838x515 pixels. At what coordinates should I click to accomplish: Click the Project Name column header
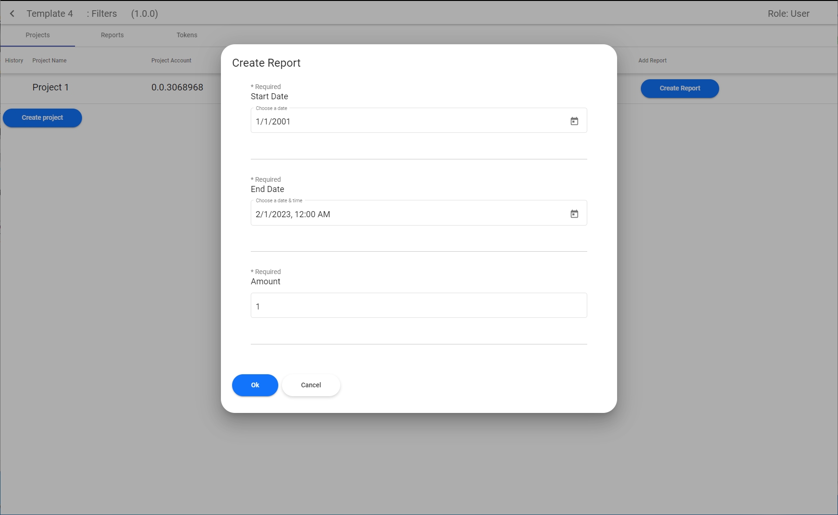pyautogui.click(x=49, y=61)
